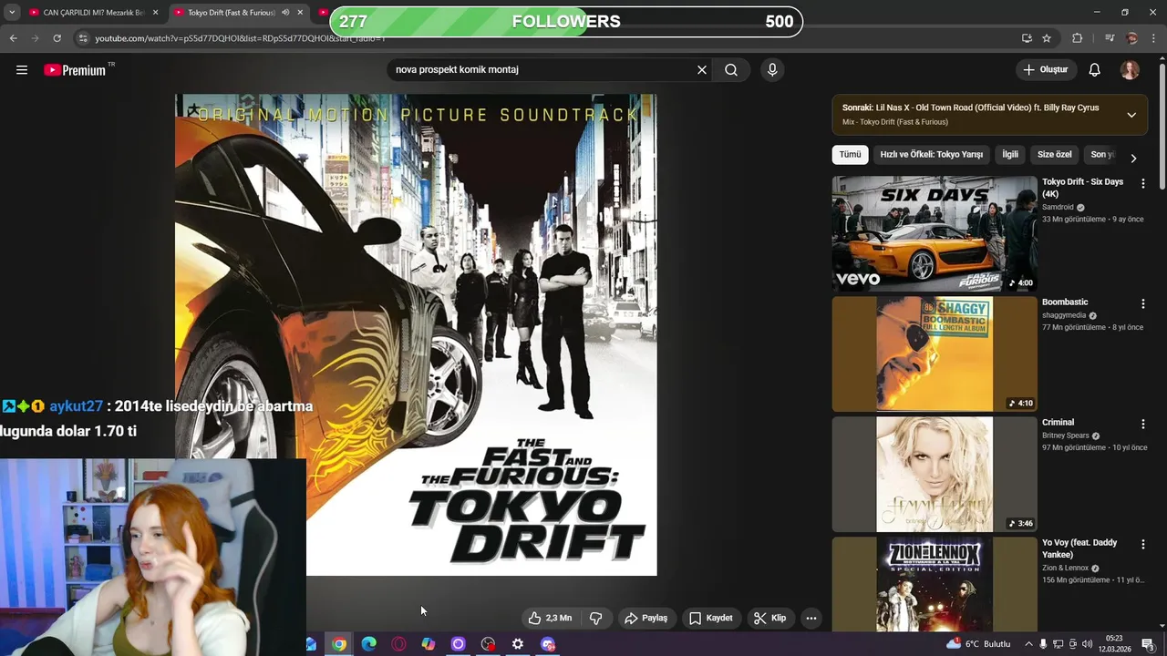
Task: Select the Size özel filter chip
Action: (1054, 155)
